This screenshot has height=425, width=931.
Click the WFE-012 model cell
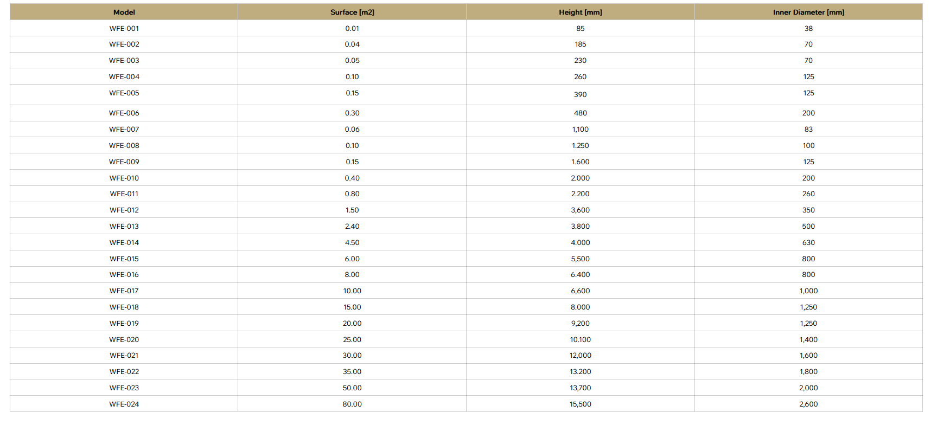(124, 210)
